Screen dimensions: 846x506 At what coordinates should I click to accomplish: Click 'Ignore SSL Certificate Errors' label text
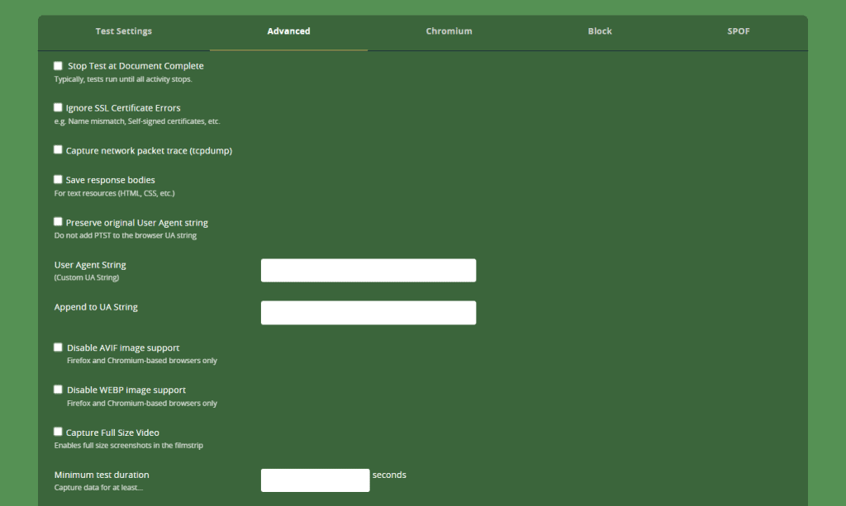pos(123,108)
